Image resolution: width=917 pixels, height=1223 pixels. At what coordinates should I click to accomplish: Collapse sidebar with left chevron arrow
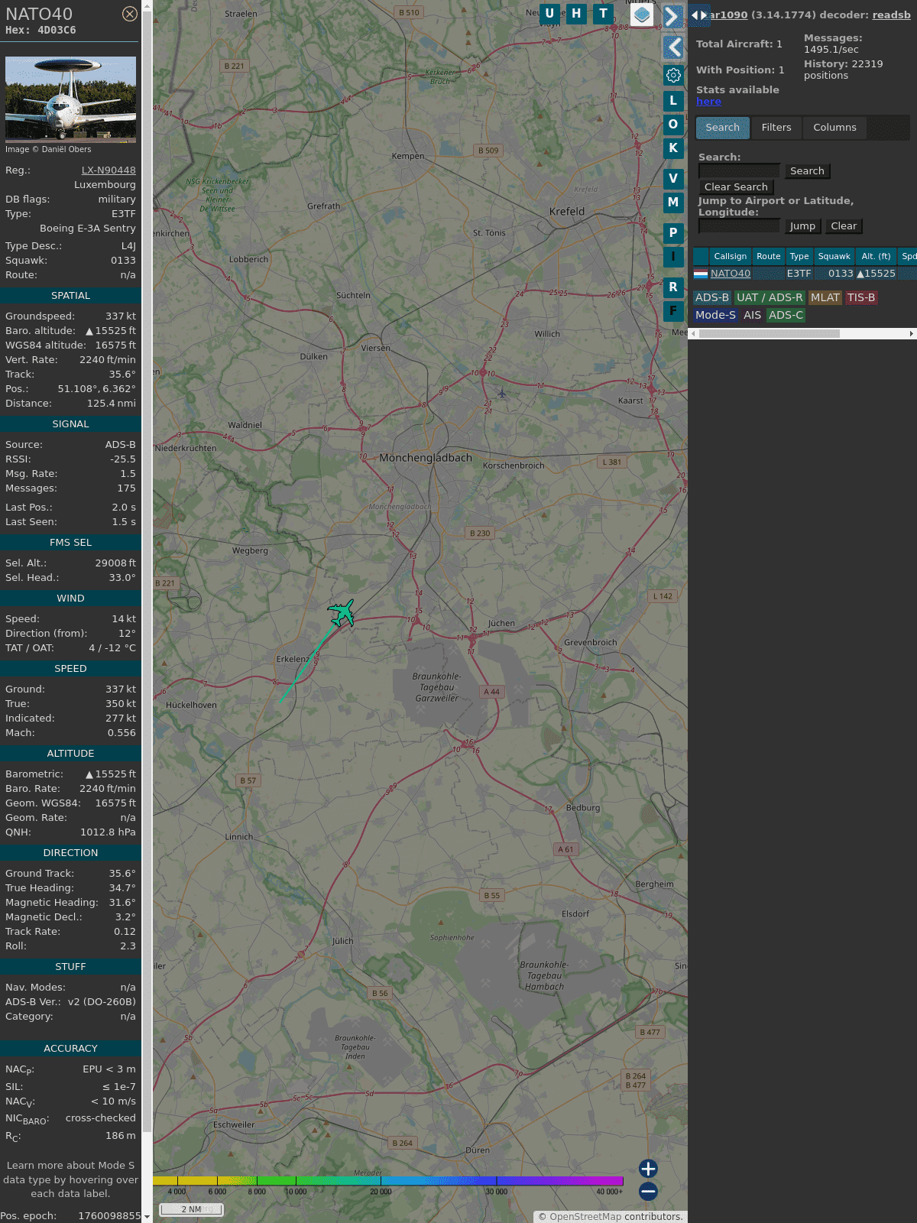point(673,47)
